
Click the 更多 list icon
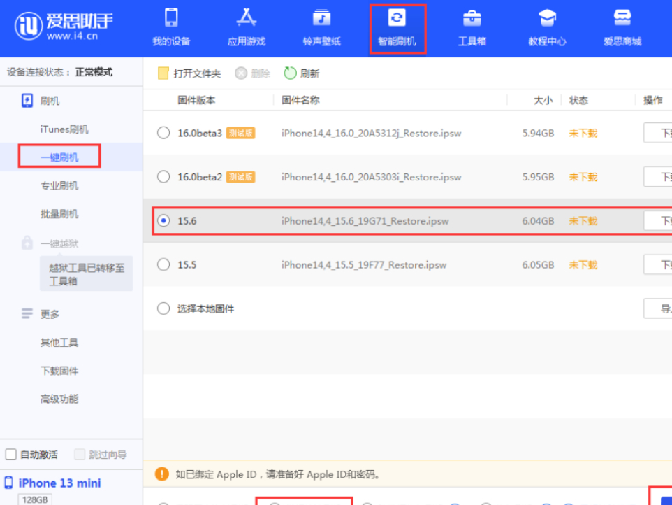[27, 313]
